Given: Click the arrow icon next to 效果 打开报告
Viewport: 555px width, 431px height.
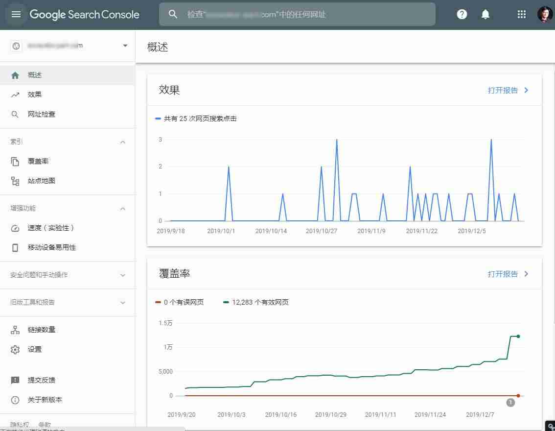Looking at the screenshot, I should pyautogui.click(x=526, y=90).
